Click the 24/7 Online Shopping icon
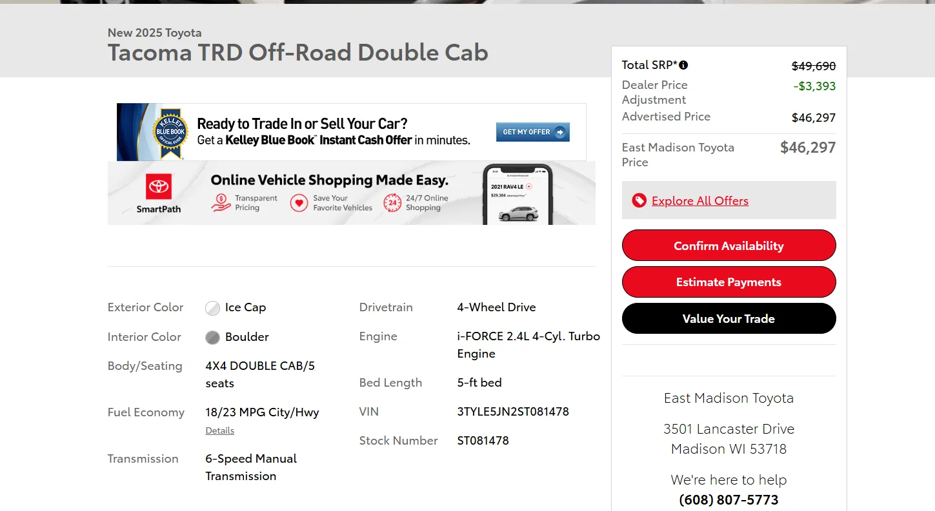 pyautogui.click(x=392, y=203)
